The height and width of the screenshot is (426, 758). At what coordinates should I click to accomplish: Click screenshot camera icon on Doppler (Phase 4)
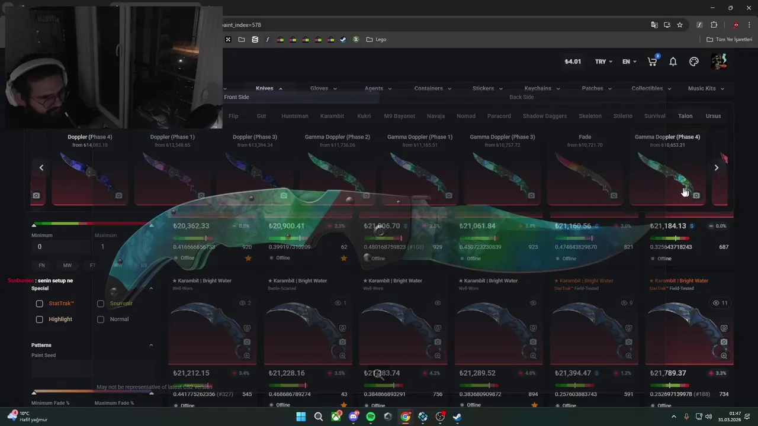tap(119, 195)
